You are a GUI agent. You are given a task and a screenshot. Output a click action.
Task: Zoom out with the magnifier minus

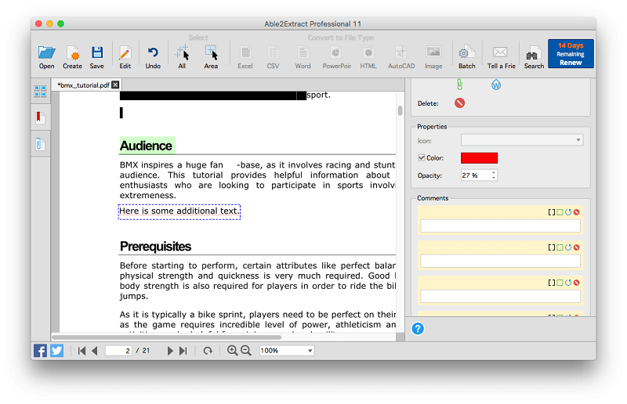coord(246,351)
